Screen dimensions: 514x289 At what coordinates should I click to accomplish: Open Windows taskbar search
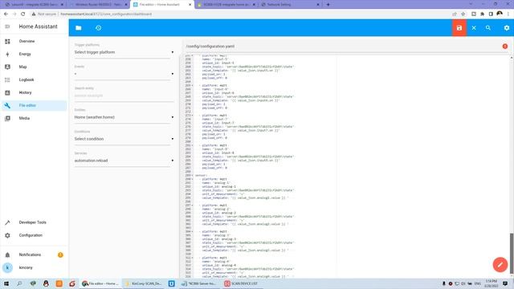19,283
